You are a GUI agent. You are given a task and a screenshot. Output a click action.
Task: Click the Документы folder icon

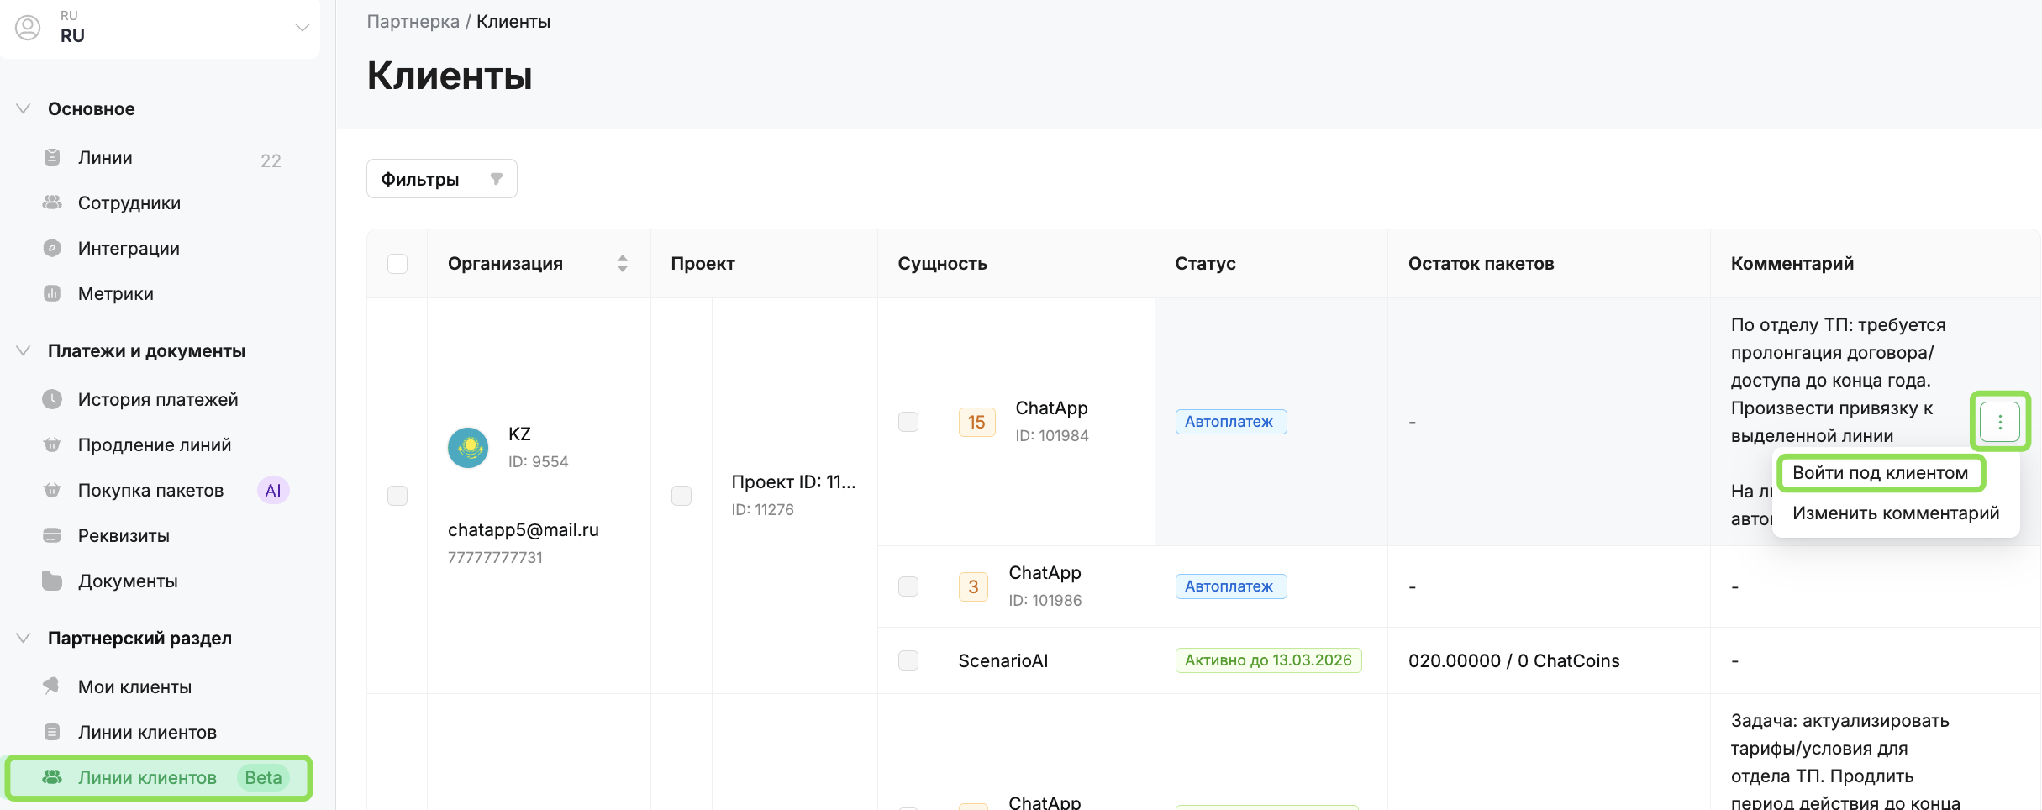[52, 581]
